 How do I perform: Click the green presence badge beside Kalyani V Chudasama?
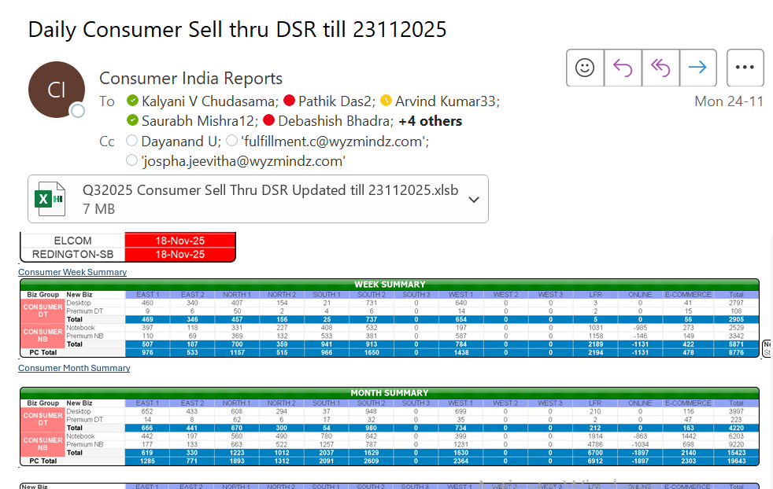coord(133,101)
